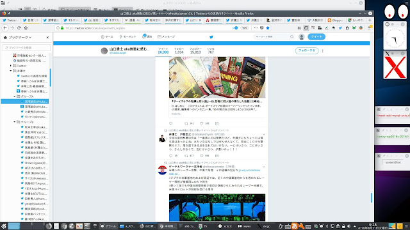Switch to the xeyes taskbar entry

point(244,226)
